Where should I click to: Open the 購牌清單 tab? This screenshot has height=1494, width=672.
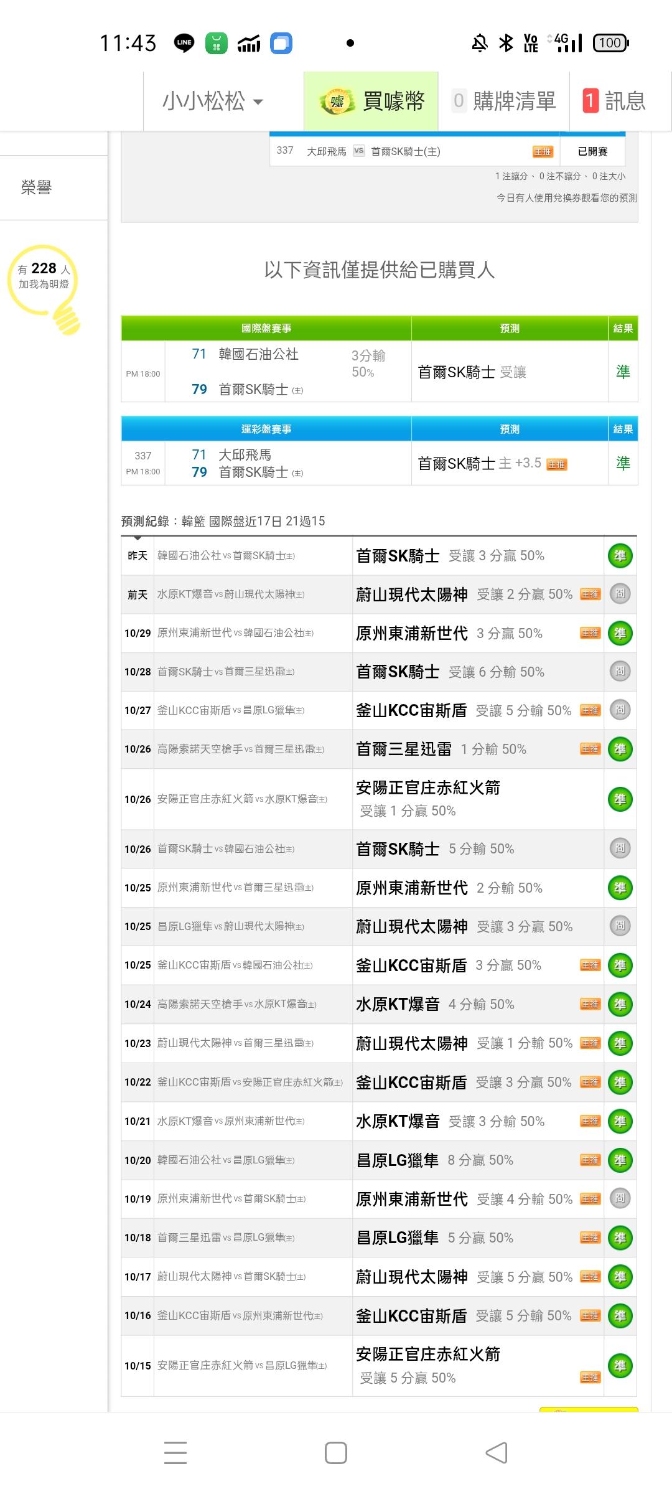click(504, 101)
